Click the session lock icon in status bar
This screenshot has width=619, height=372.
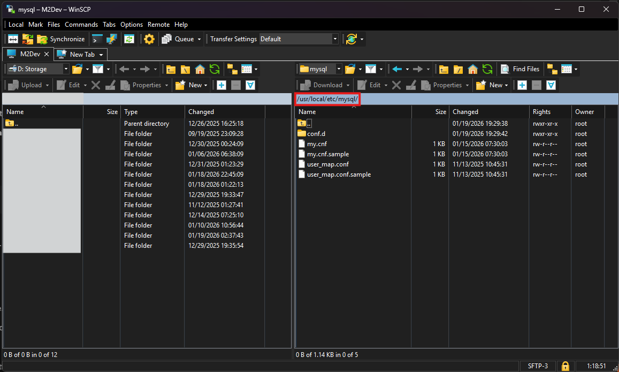point(564,366)
